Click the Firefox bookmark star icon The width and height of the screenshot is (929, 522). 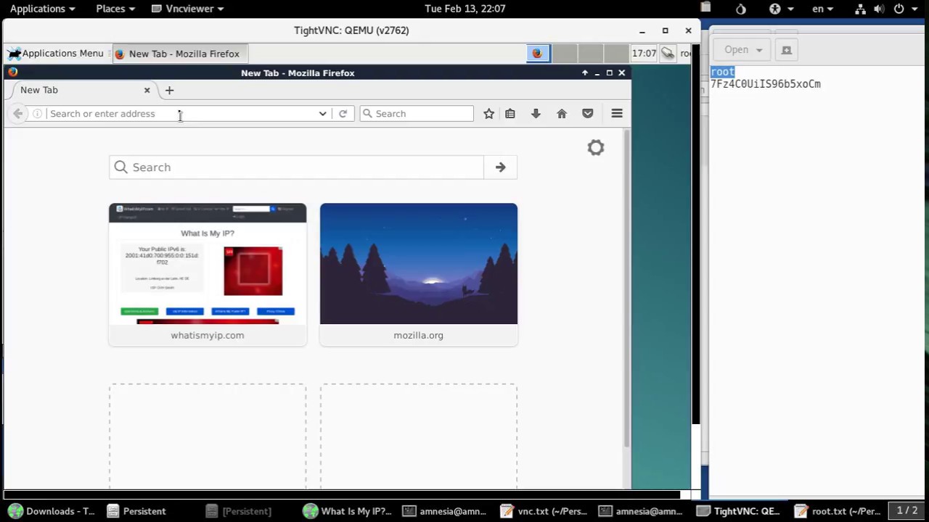click(x=489, y=114)
